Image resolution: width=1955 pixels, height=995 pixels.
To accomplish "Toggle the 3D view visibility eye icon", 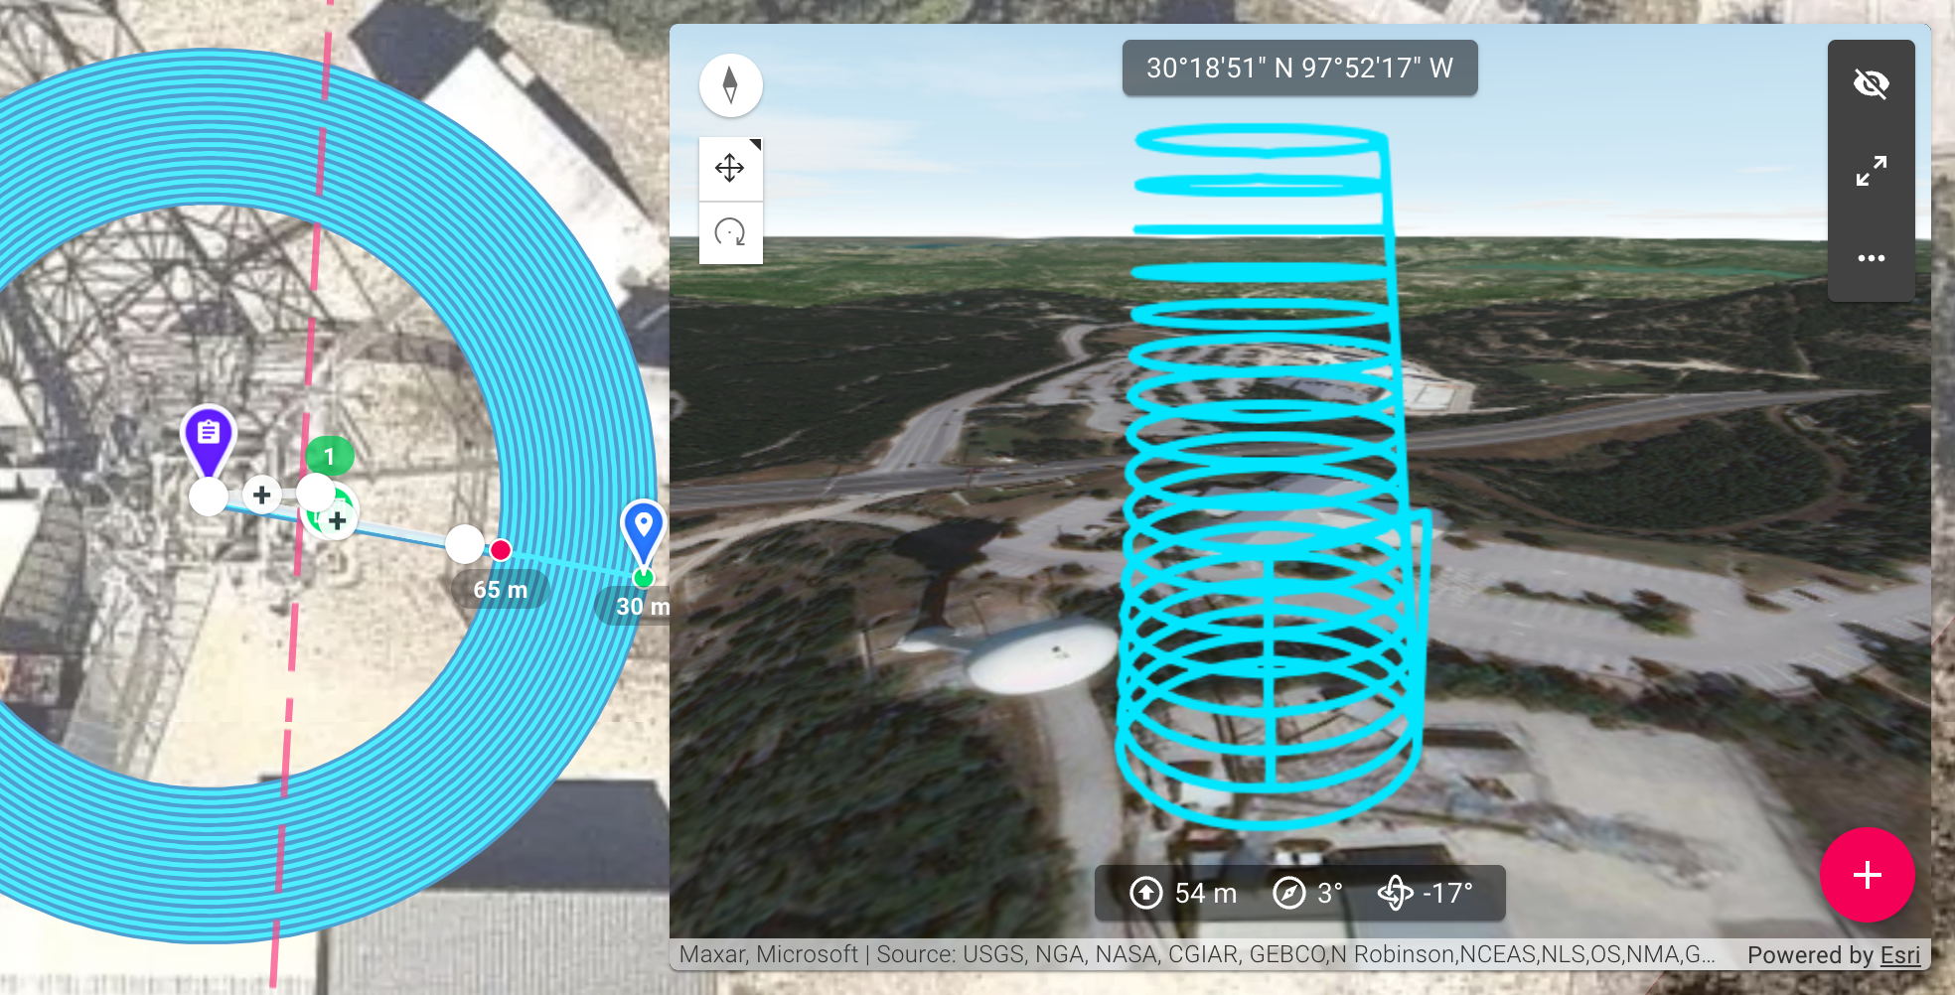I will point(1871,83).
